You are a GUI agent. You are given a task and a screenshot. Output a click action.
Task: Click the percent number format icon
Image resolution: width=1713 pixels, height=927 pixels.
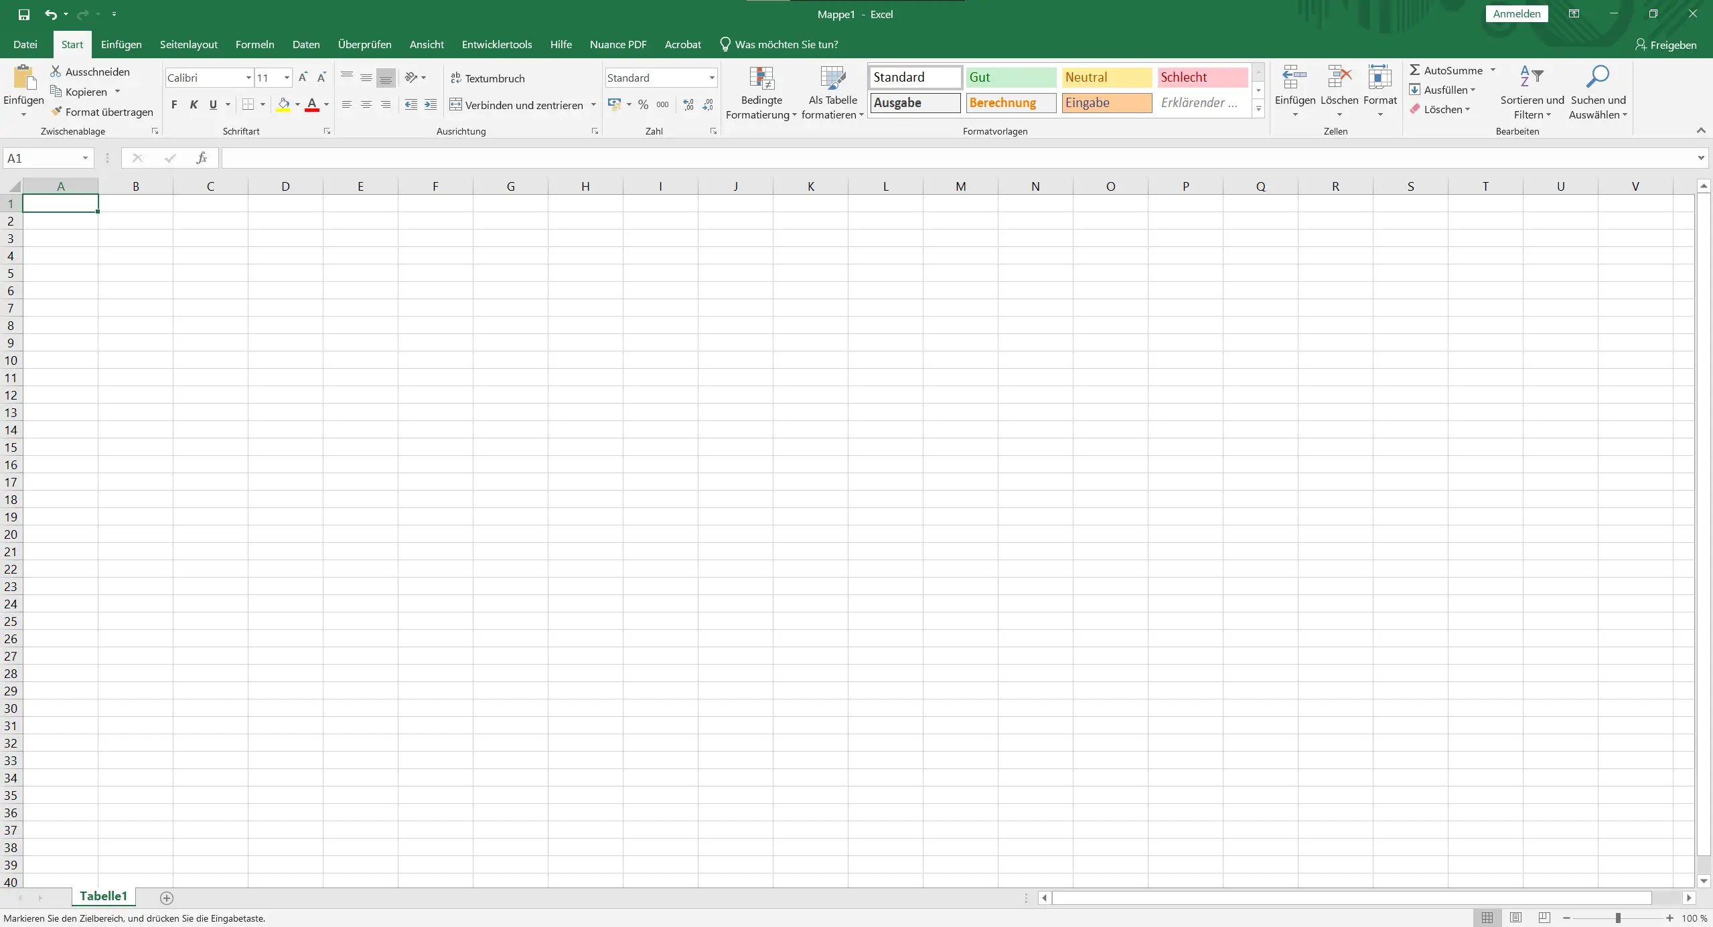(x=643, y=105)
